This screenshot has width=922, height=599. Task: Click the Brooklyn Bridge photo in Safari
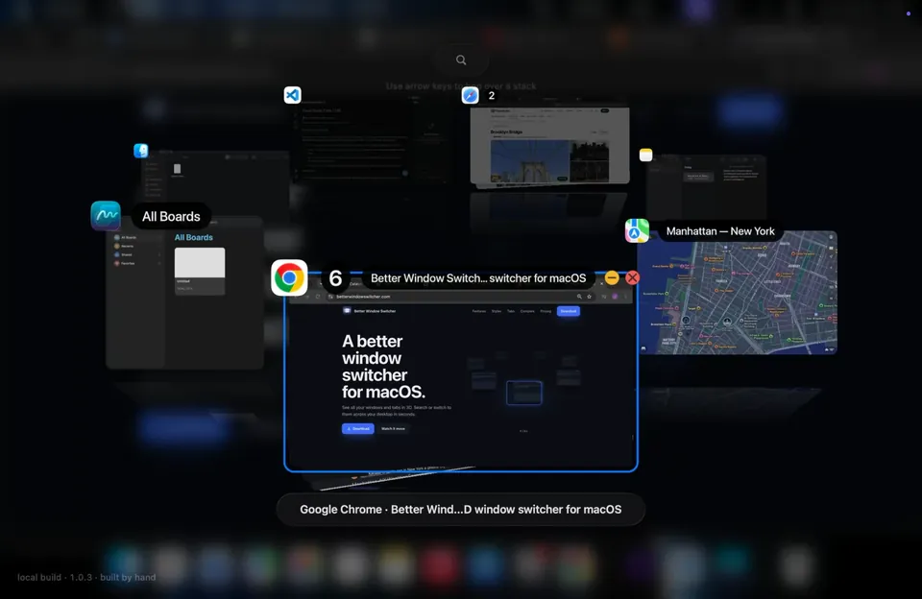tap(530, 161)
